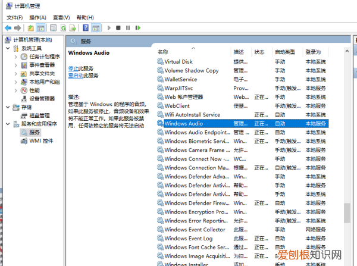Click the gear icon beside Virtual Disk
Viewport: 357px width, 266px height.
(x=160, y=61)
